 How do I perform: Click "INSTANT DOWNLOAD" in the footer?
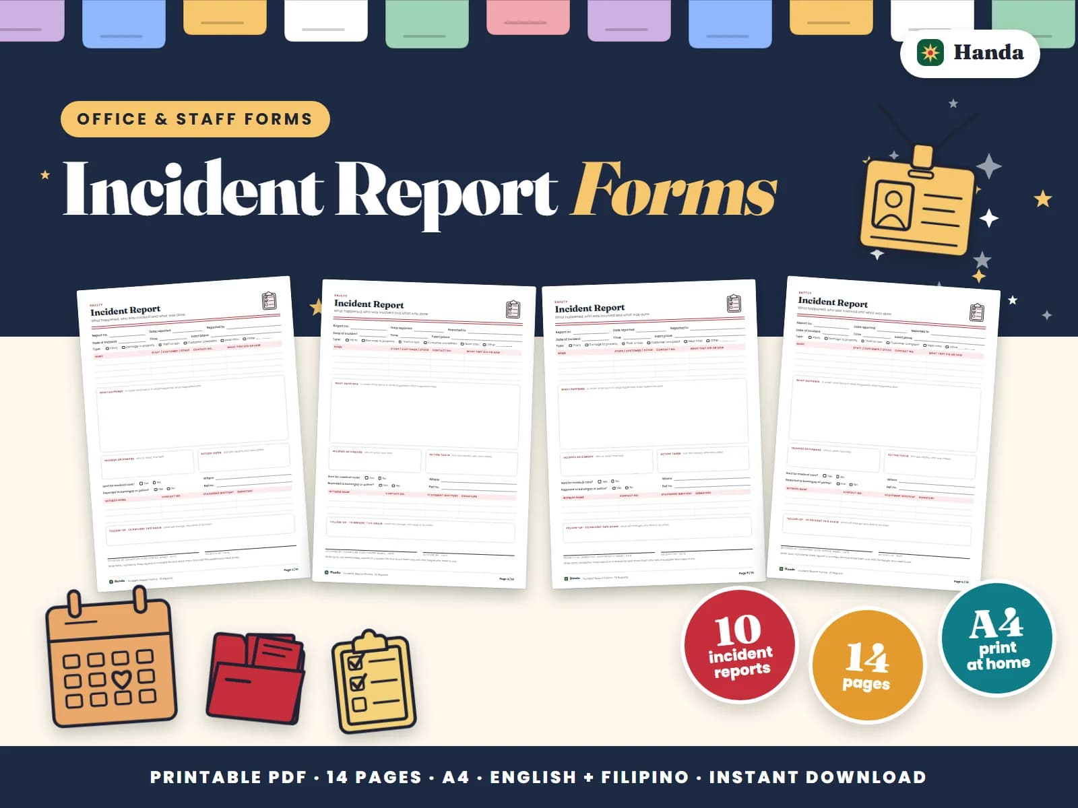pos(817,777)
